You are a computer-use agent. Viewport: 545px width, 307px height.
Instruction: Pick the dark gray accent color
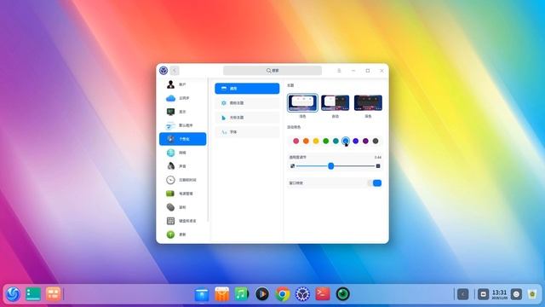point(376,141)
